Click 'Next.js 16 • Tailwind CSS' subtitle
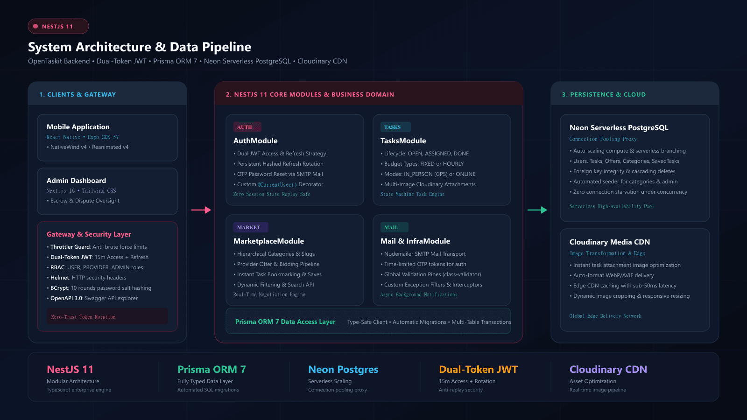The image size is (747, 420). tap(81, 191)
